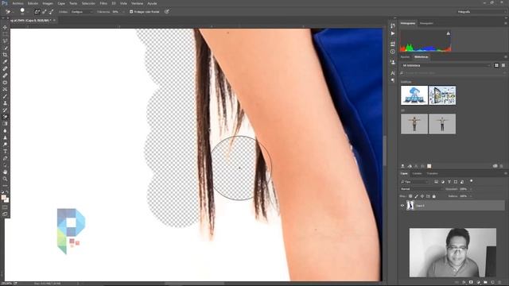Open the History panel icon
The width and height of the screenshot is (509, 286).
coord(393,26)
